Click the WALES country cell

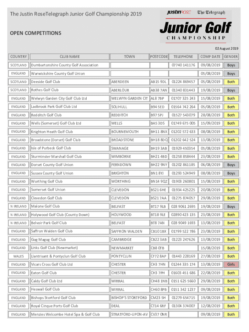18,256
